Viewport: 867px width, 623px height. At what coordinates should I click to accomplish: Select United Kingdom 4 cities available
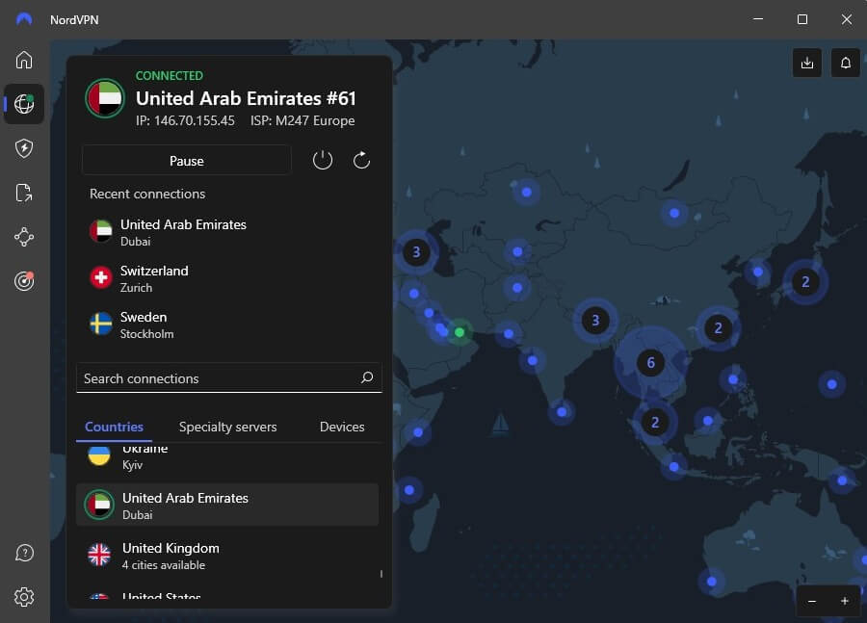(x=227, y=555)
